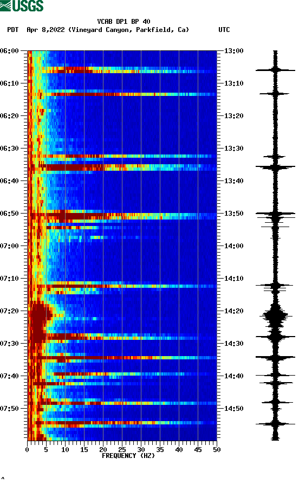Click '(Vineyard Canyon, Parkfield, Ca)' location text
299x484 pixels.
pyautogui.click(x=128, y=30)
